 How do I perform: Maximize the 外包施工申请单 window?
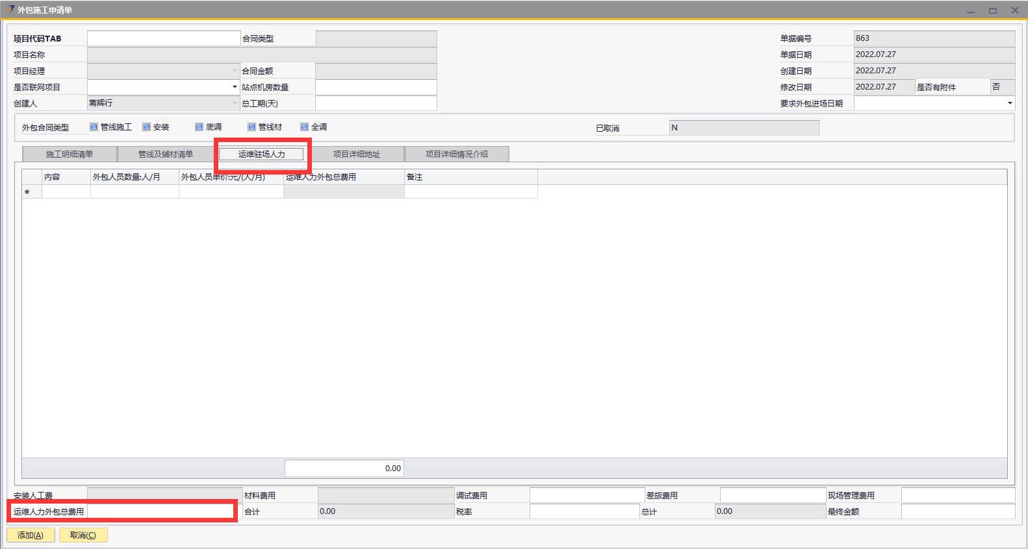(993, 11)
